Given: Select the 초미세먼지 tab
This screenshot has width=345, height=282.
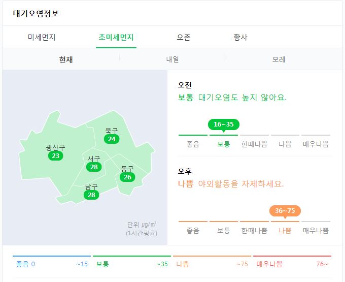Looking at the screenshot, I should (116, 37).
